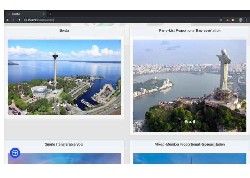Open the Finland lake tower photo
This screenshot has height=178, width=250.
pyautogui.click(x=64, y=77)
